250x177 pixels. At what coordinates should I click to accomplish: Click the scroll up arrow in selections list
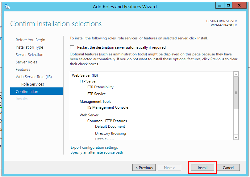pos(236,74)
